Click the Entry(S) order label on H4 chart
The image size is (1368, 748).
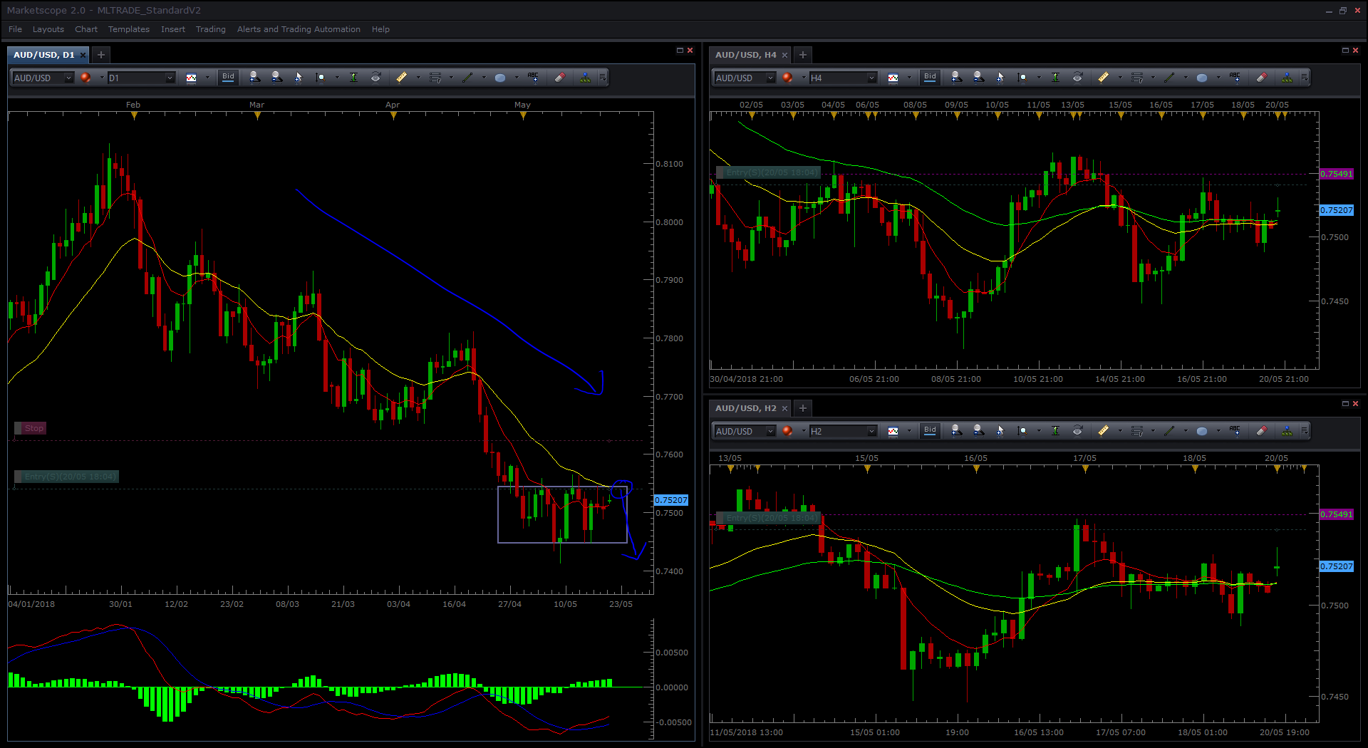click(768, 172)
